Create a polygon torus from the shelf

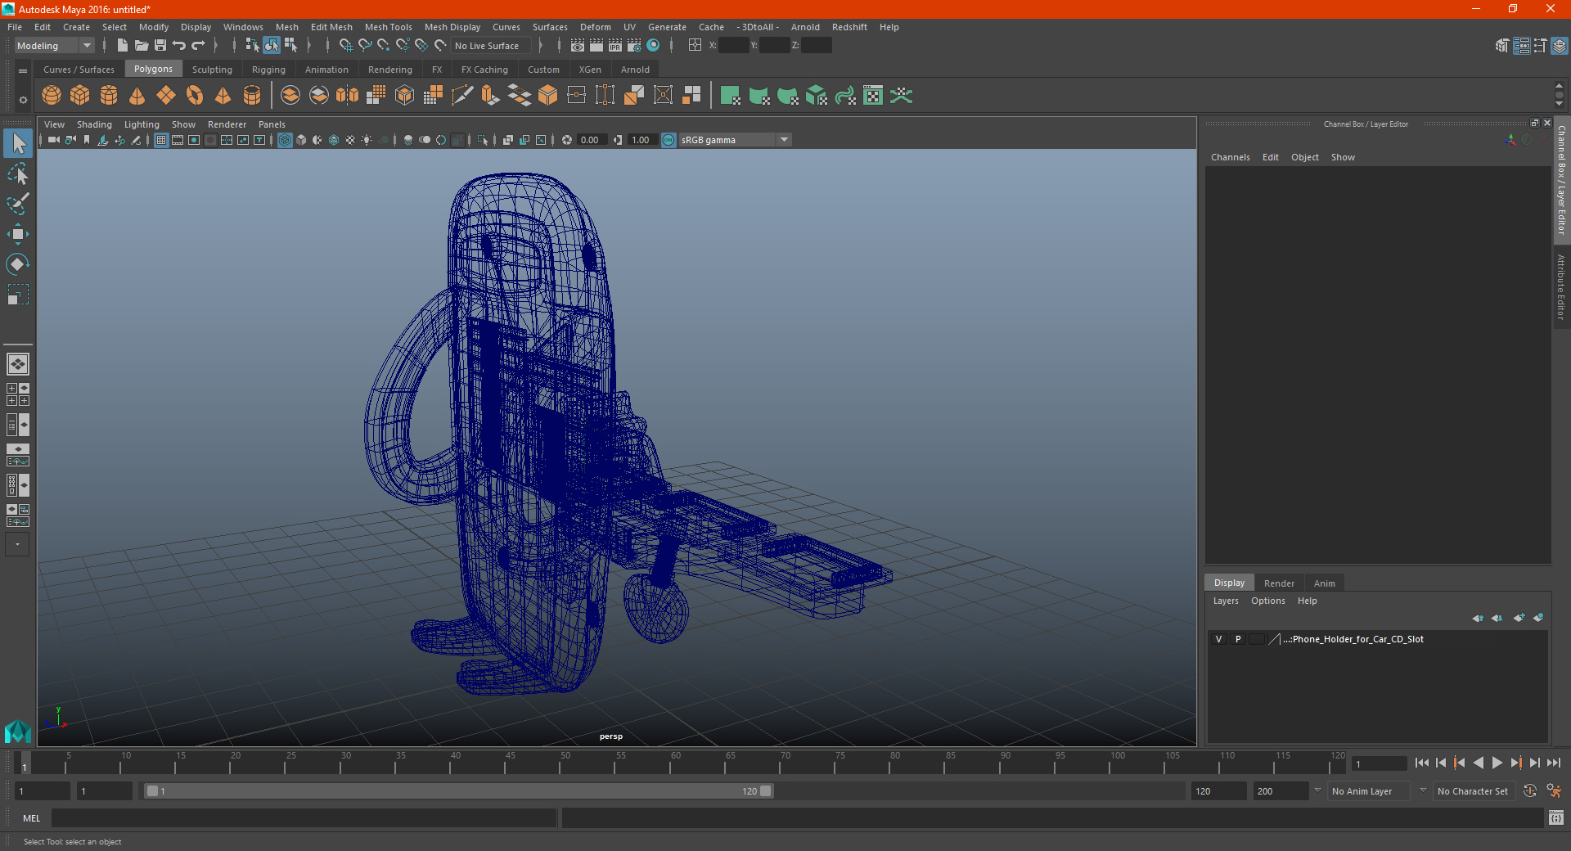[195, 96]
